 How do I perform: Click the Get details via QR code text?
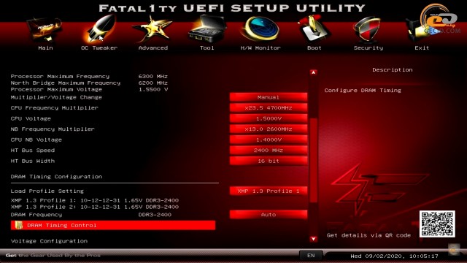click(x=368, y=235)
